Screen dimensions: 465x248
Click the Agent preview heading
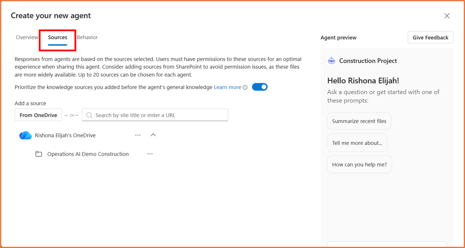[x=338, y=38]
